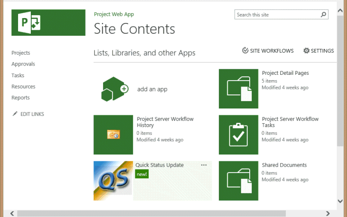The height and width of the screenshot is (217, 347).
Task: Open the Project Server Workflow History title link
Action: tap(165, 122)
